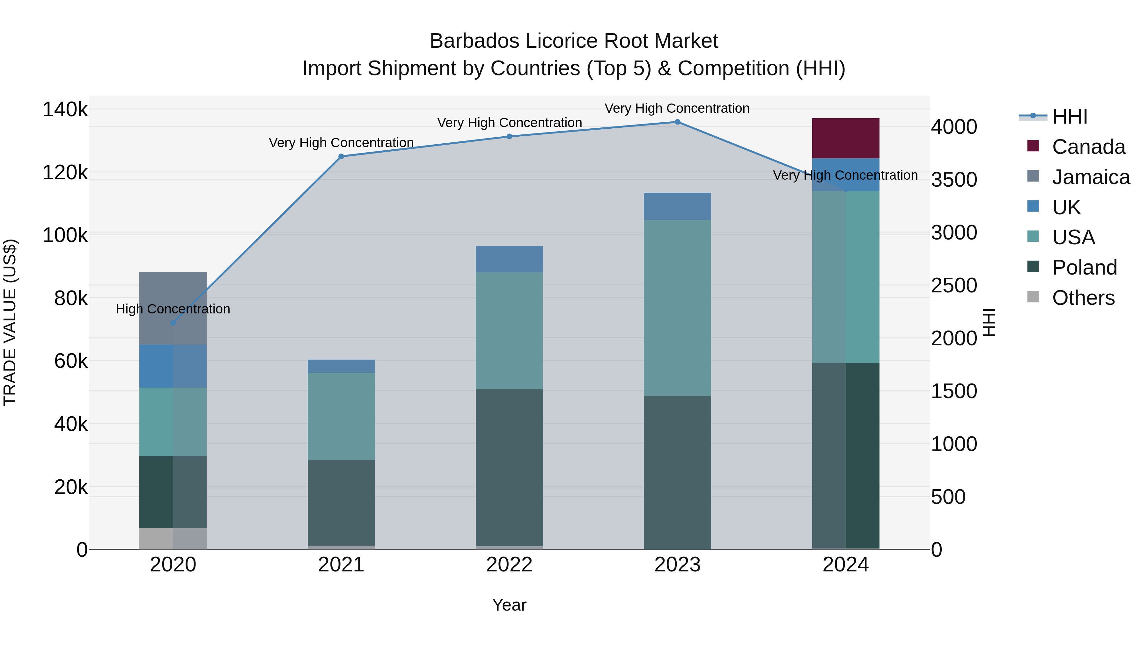Click the 100k left axis tick

click(x=65, y=235)
